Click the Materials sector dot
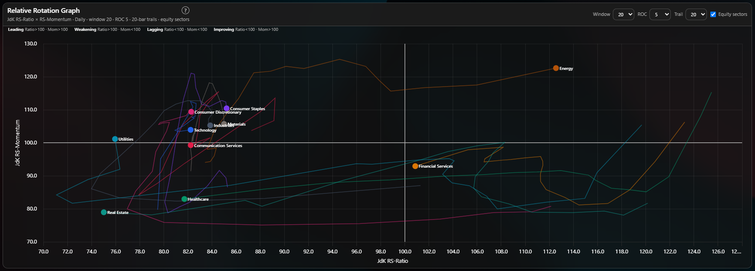 click(x=224, y=124)
